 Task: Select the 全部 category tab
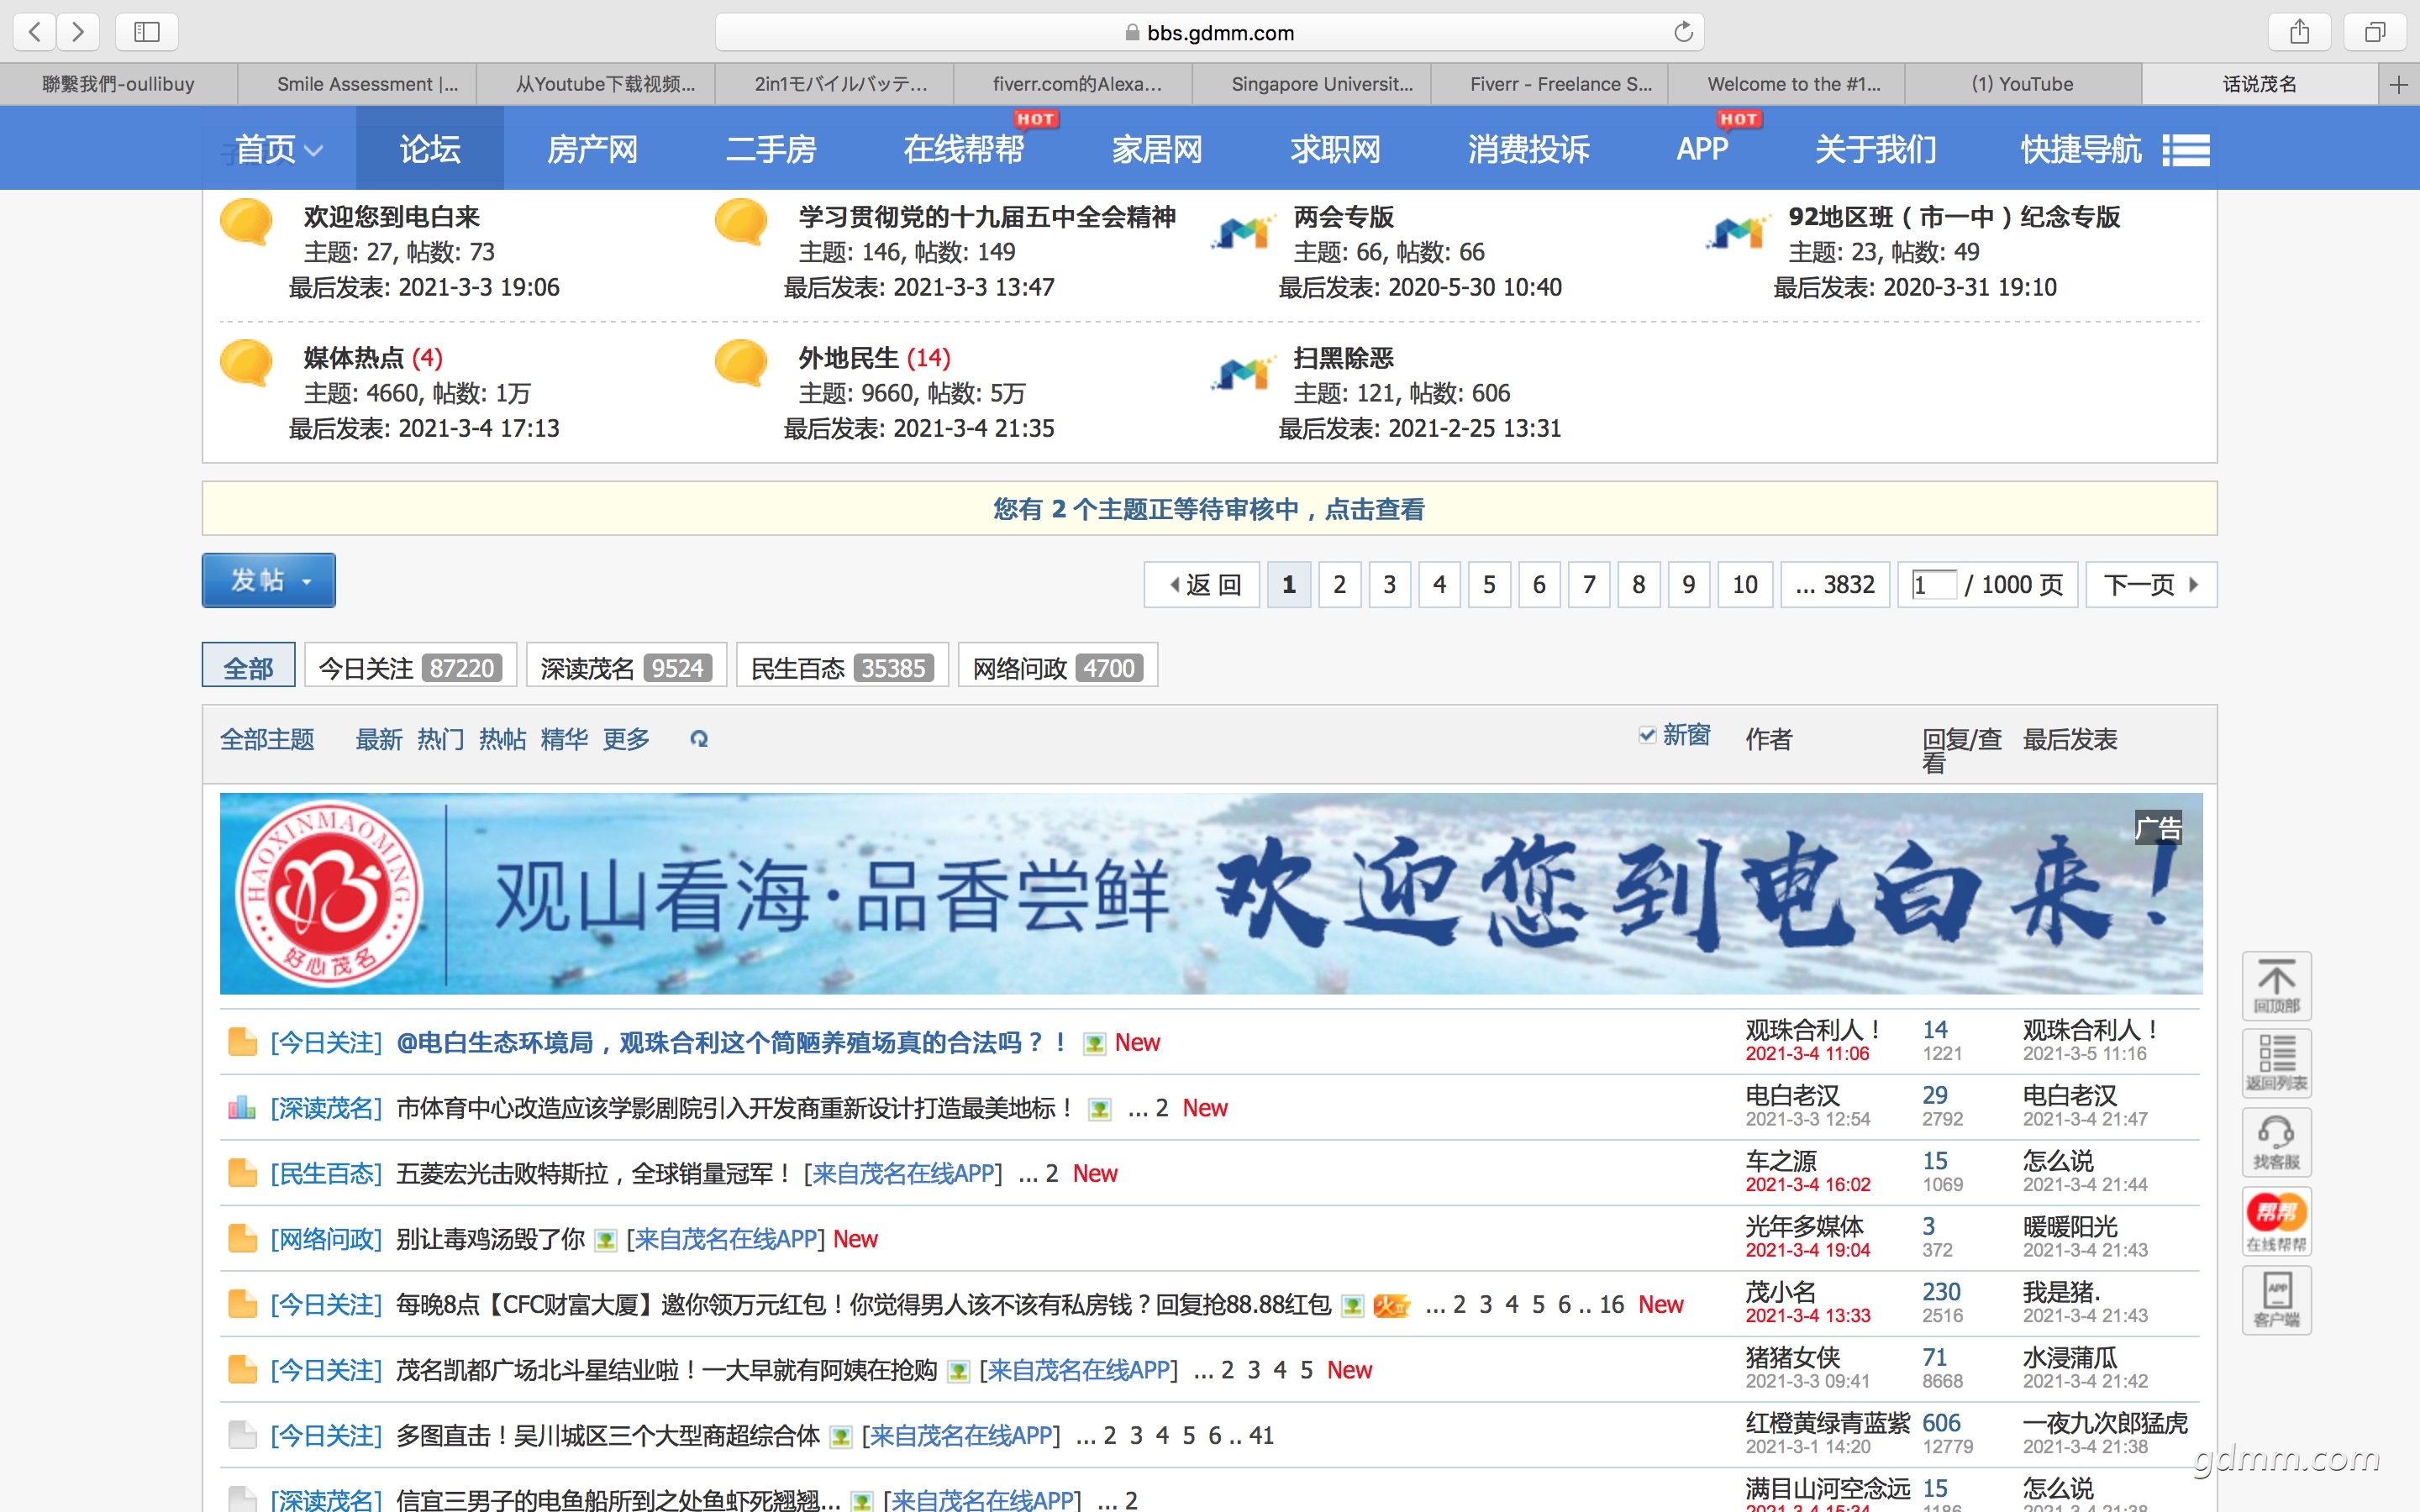coord(248,666)
